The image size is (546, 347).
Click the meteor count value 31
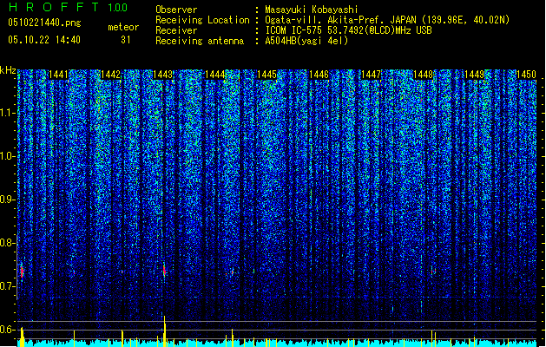[126, 40]
